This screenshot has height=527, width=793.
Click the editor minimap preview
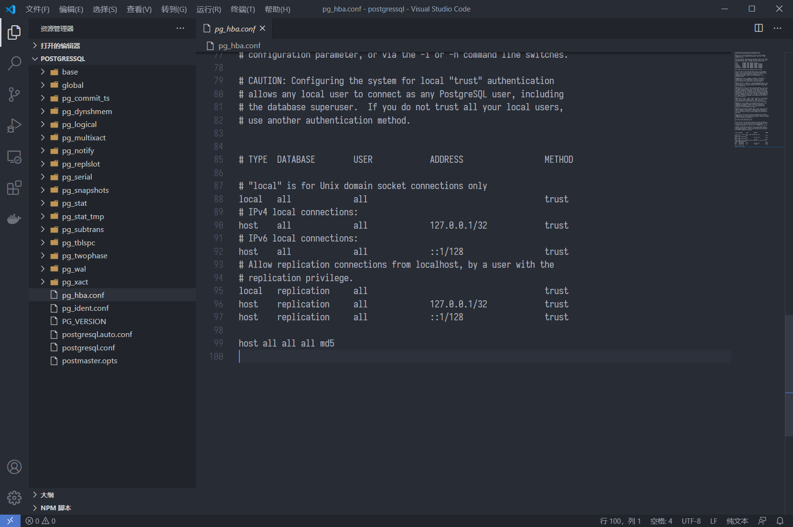(752, 99)
